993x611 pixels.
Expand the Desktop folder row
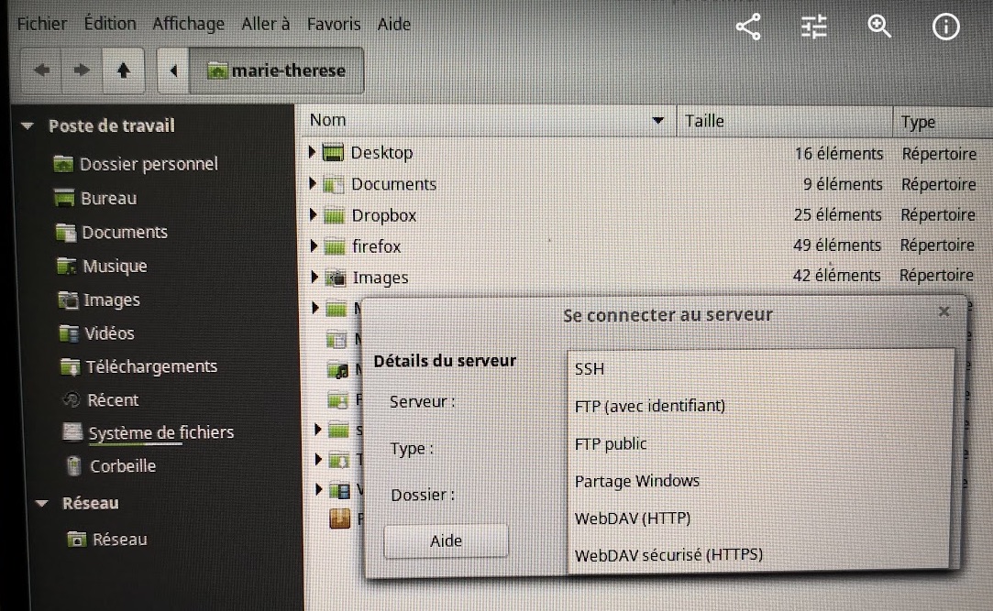[x=313, y=152]
